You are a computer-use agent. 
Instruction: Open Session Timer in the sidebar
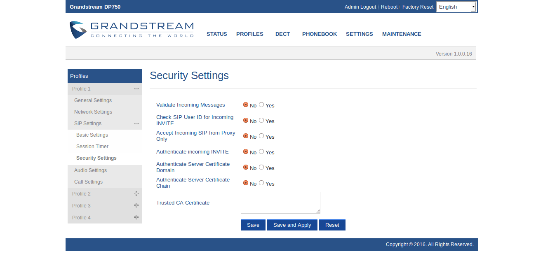click(92, 147)
